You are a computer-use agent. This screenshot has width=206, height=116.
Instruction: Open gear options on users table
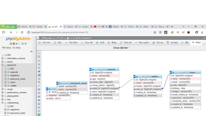(x=173, y=72)
